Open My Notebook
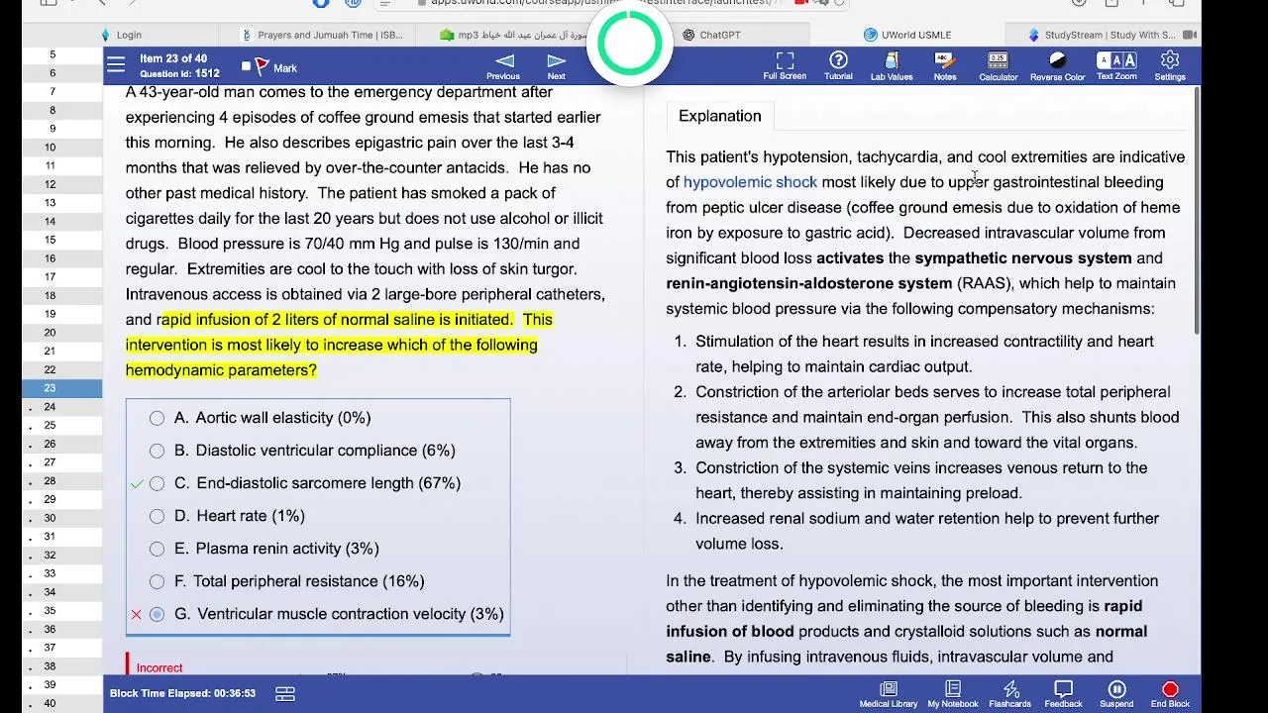1268x713 pixels. coord(953,694)
